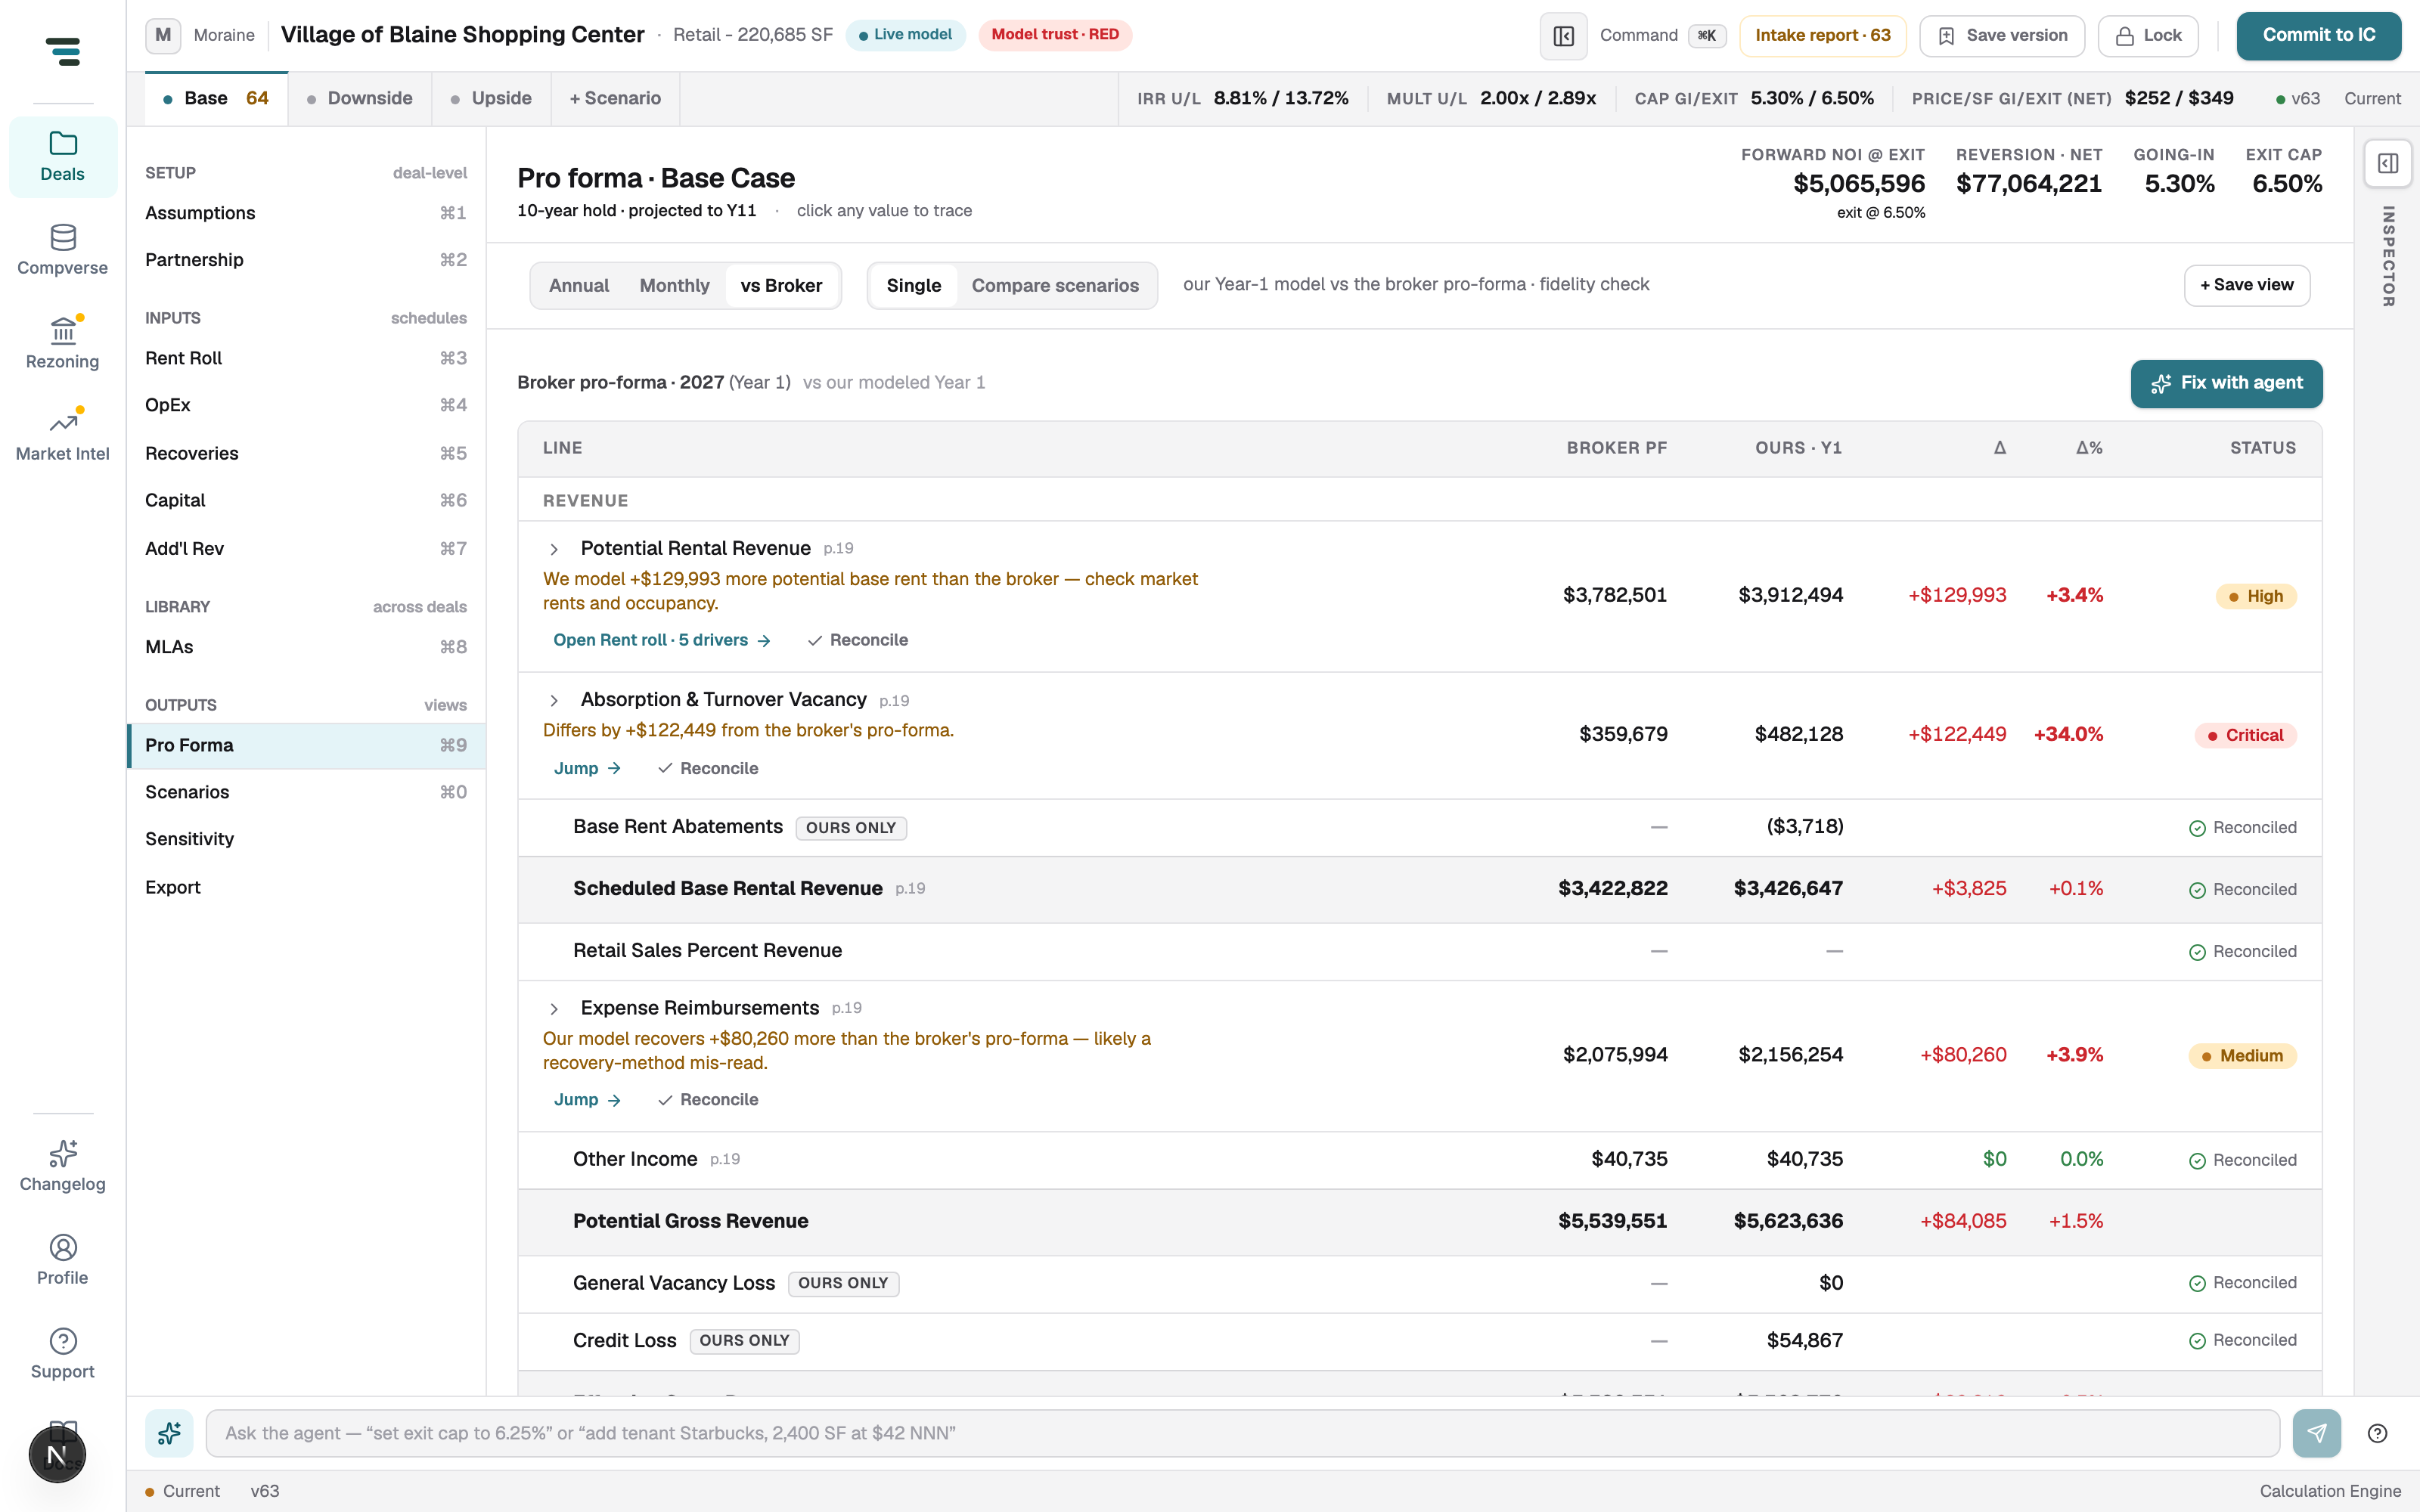Select Compare scenarios mode
Viewport: 2420px width, 1512px height.
click(1055, 286)
